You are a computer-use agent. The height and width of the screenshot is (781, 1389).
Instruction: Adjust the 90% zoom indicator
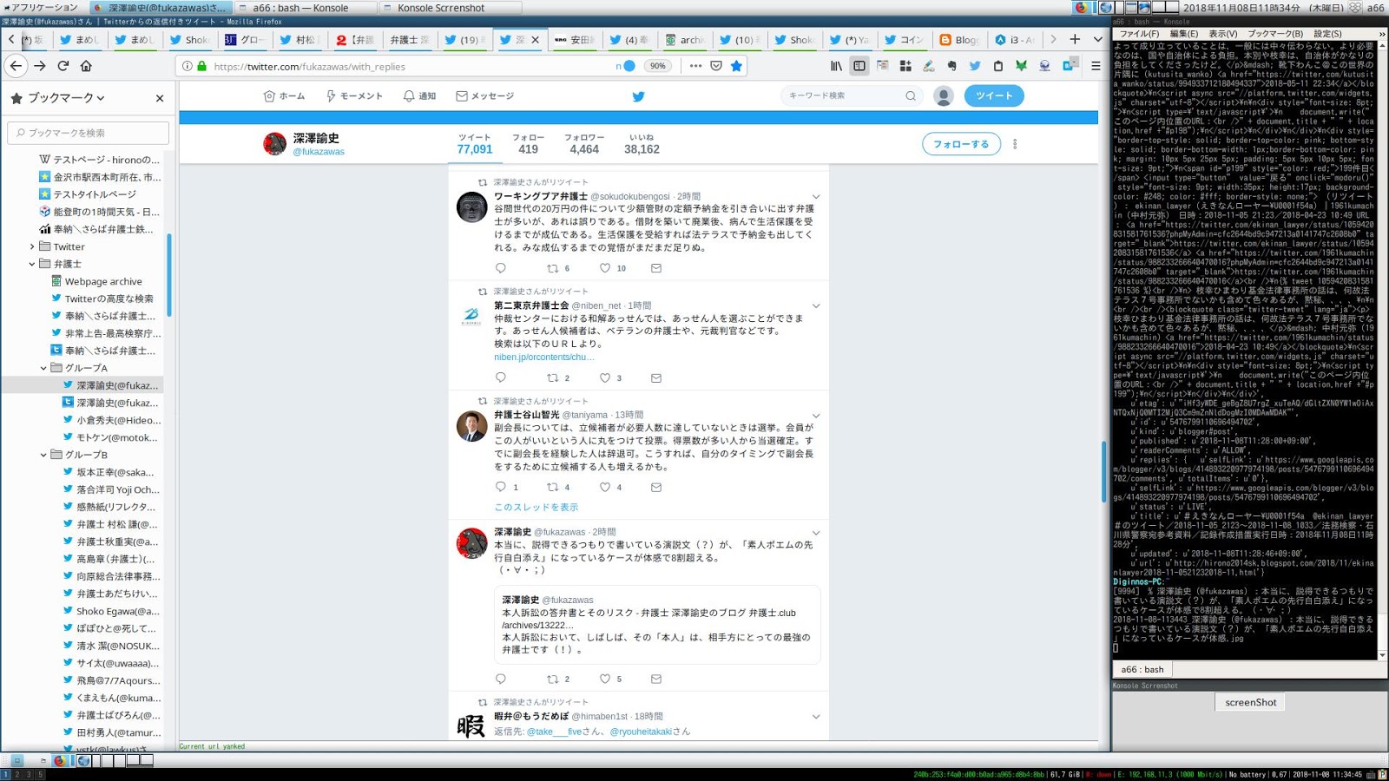pos(657,66)
